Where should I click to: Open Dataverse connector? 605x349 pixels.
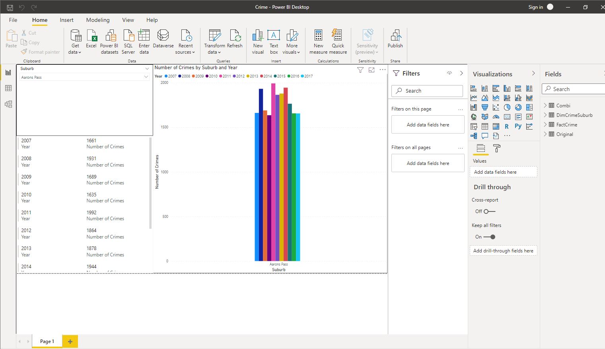click(x=163, y=39)
